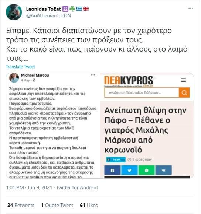Focus the news search input field
201x214 pixels.
pyautogui.click(x=142, y=92)
